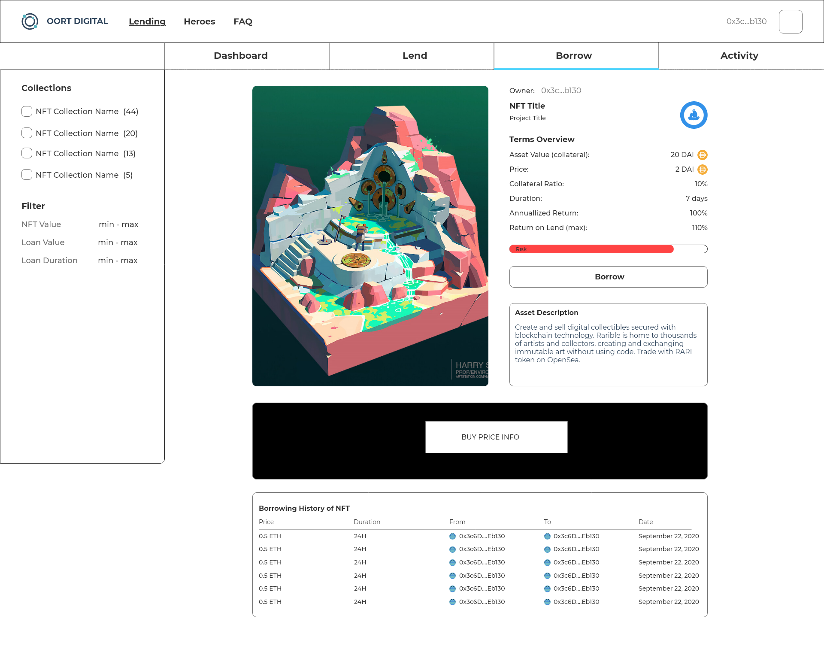824x652 pixels.
Task: Click the Owner address link
Action: click(x=561, y=91)
